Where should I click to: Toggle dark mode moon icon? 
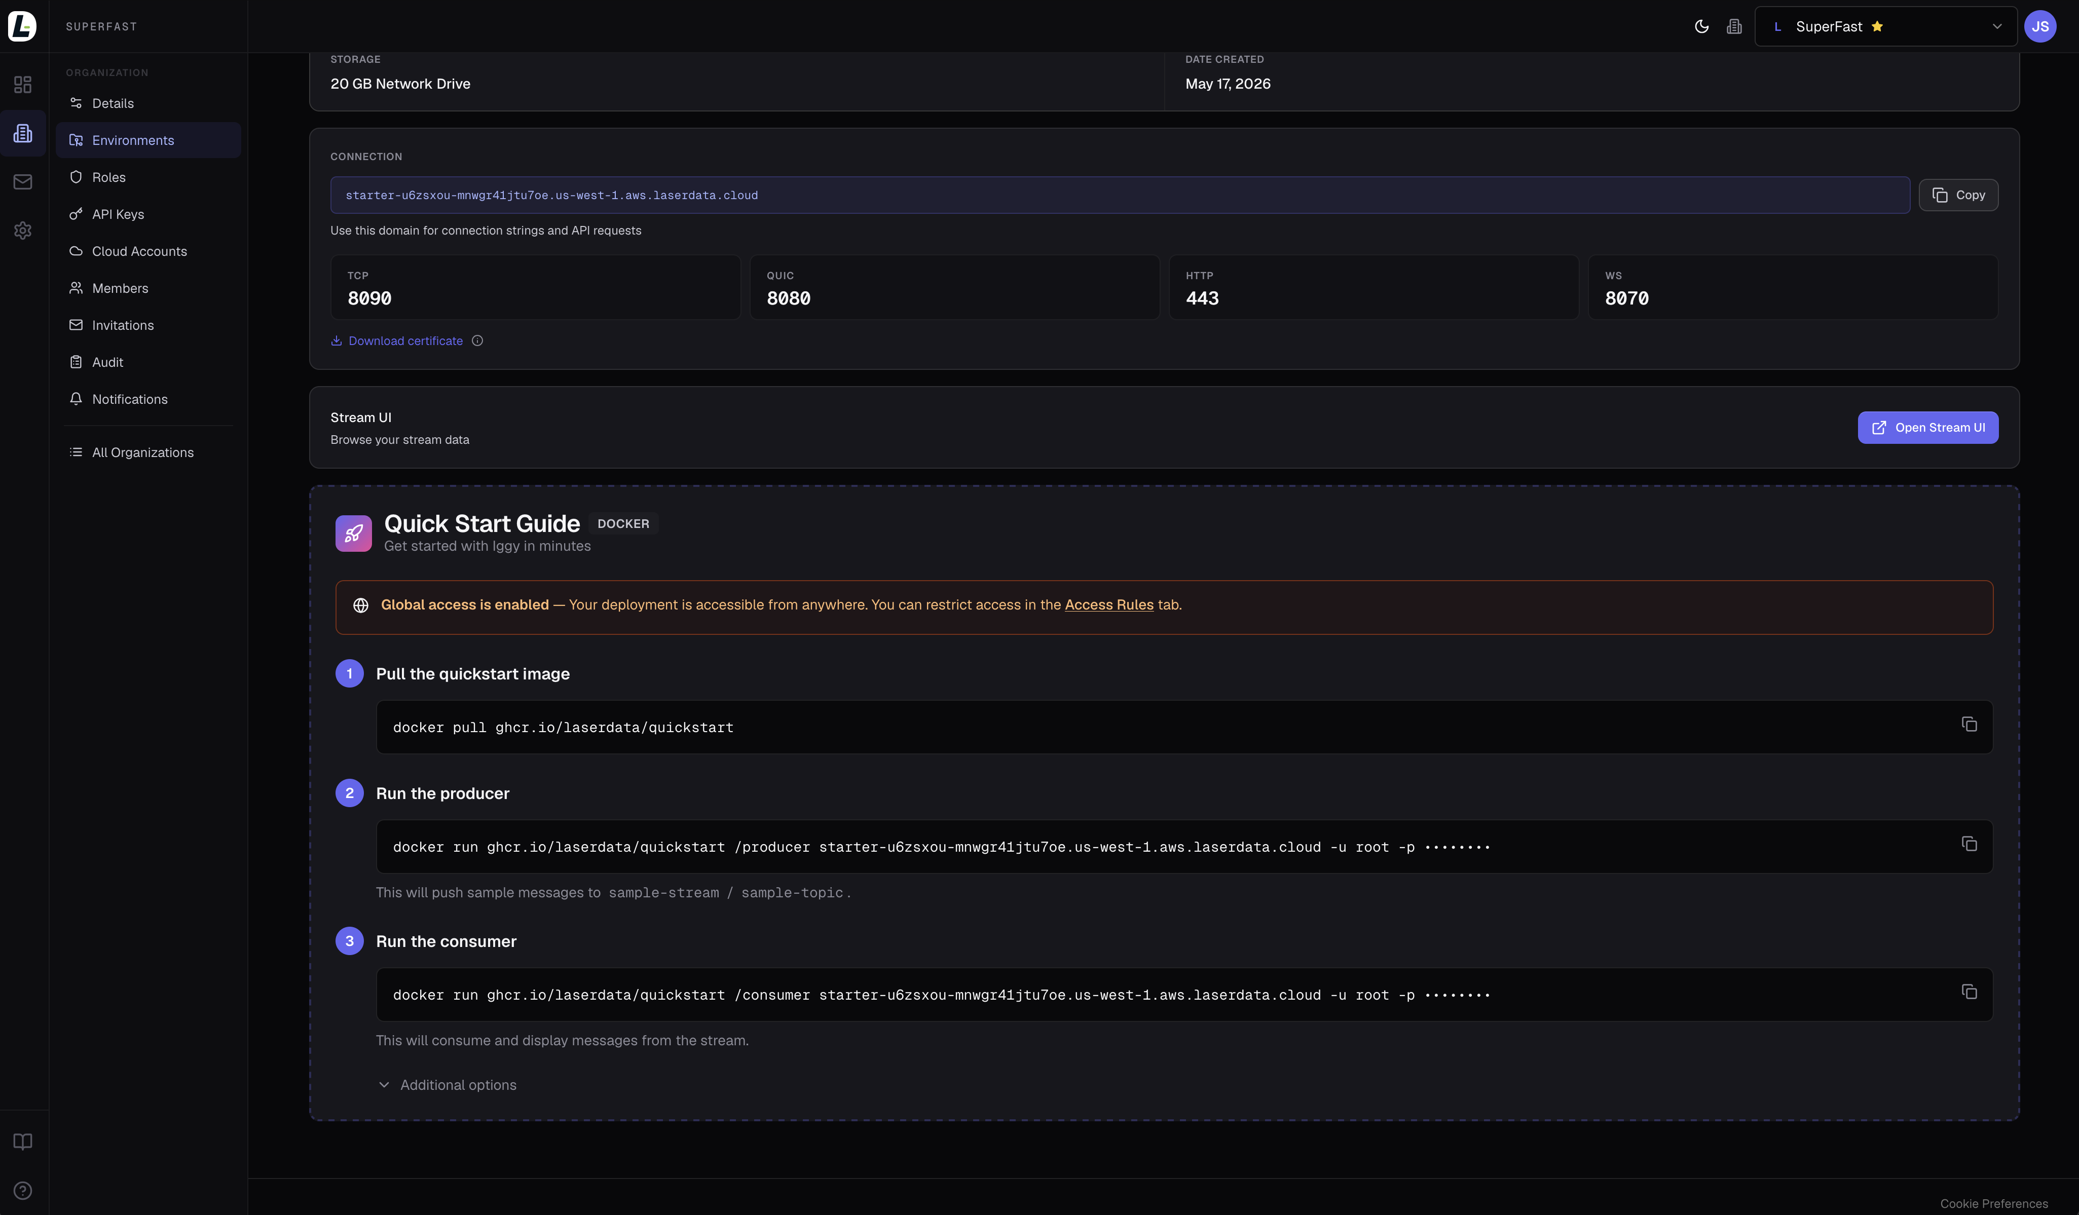(1701, 26)
